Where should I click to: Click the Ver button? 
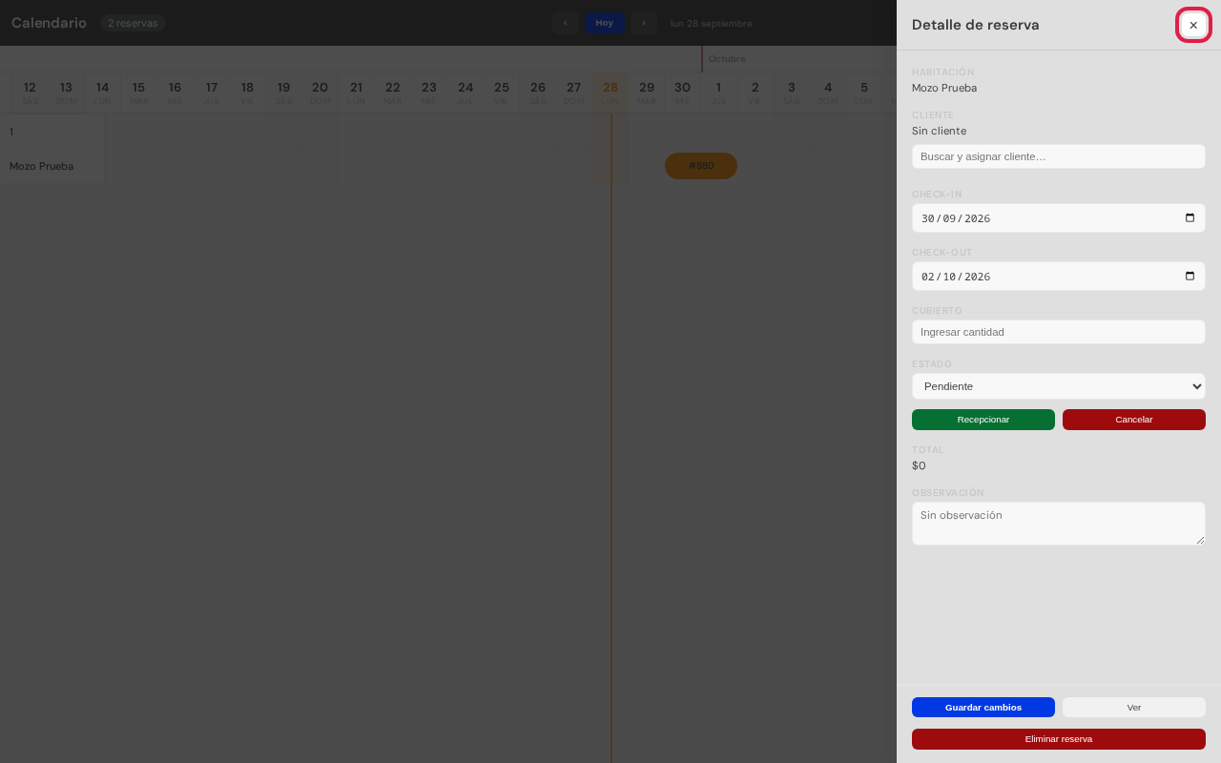[x=1134, y=708]
